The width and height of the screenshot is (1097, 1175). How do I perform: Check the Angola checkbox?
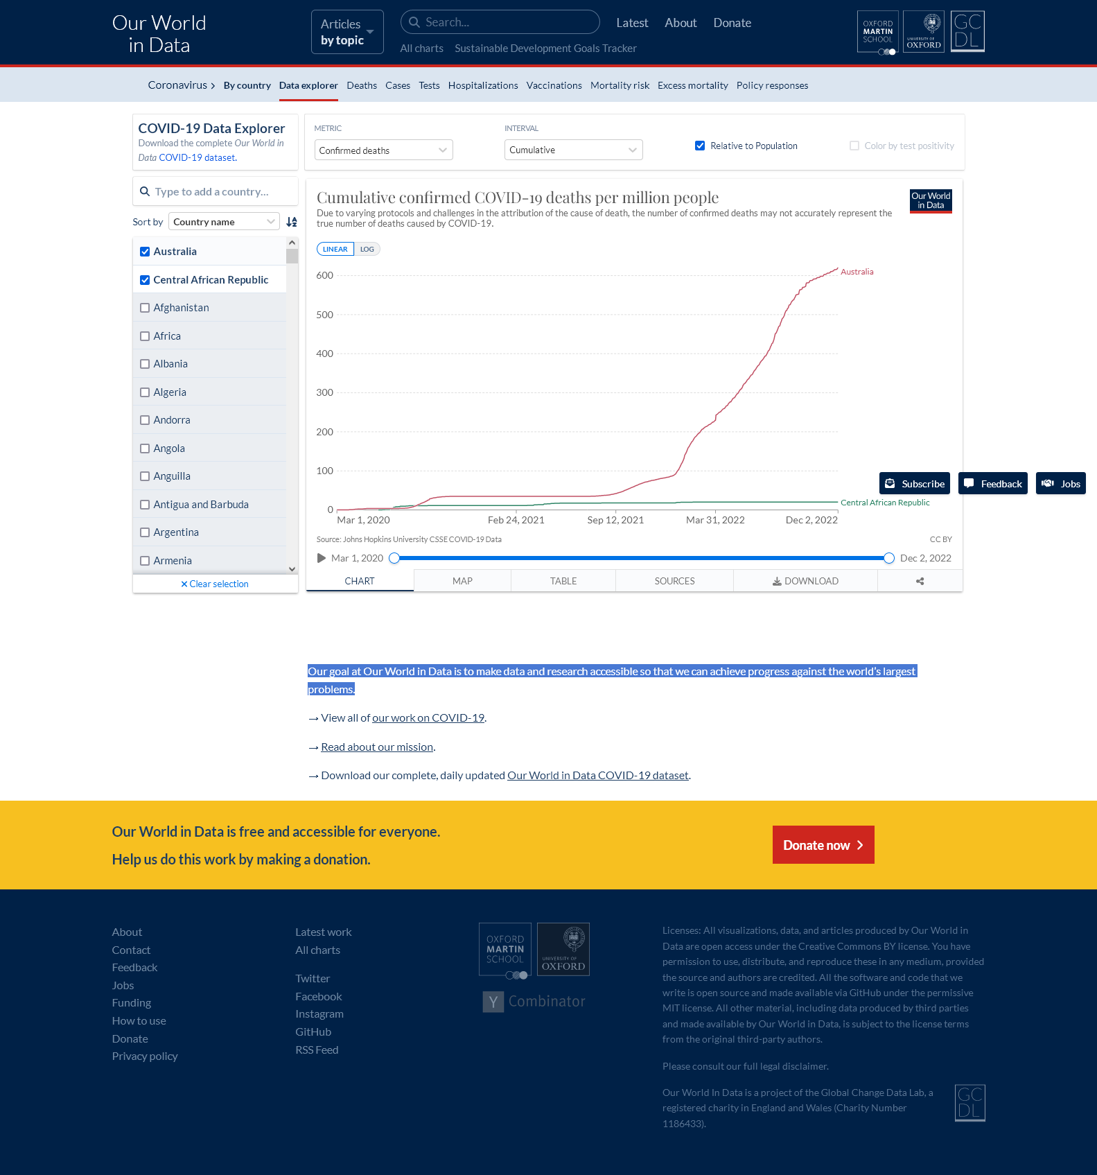coord(145,449)
